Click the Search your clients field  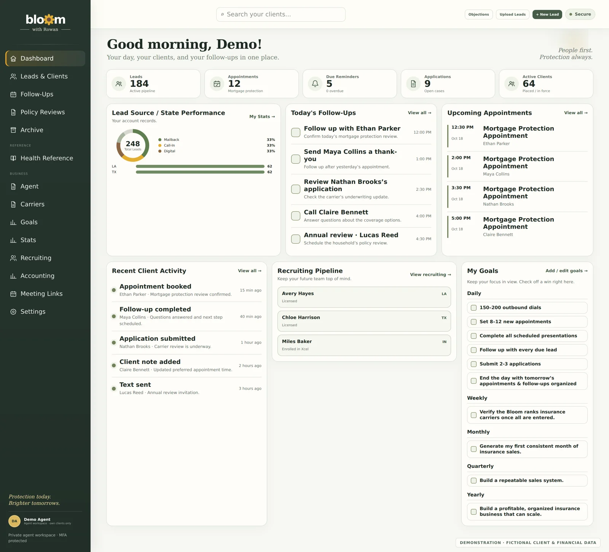point(281,14)
